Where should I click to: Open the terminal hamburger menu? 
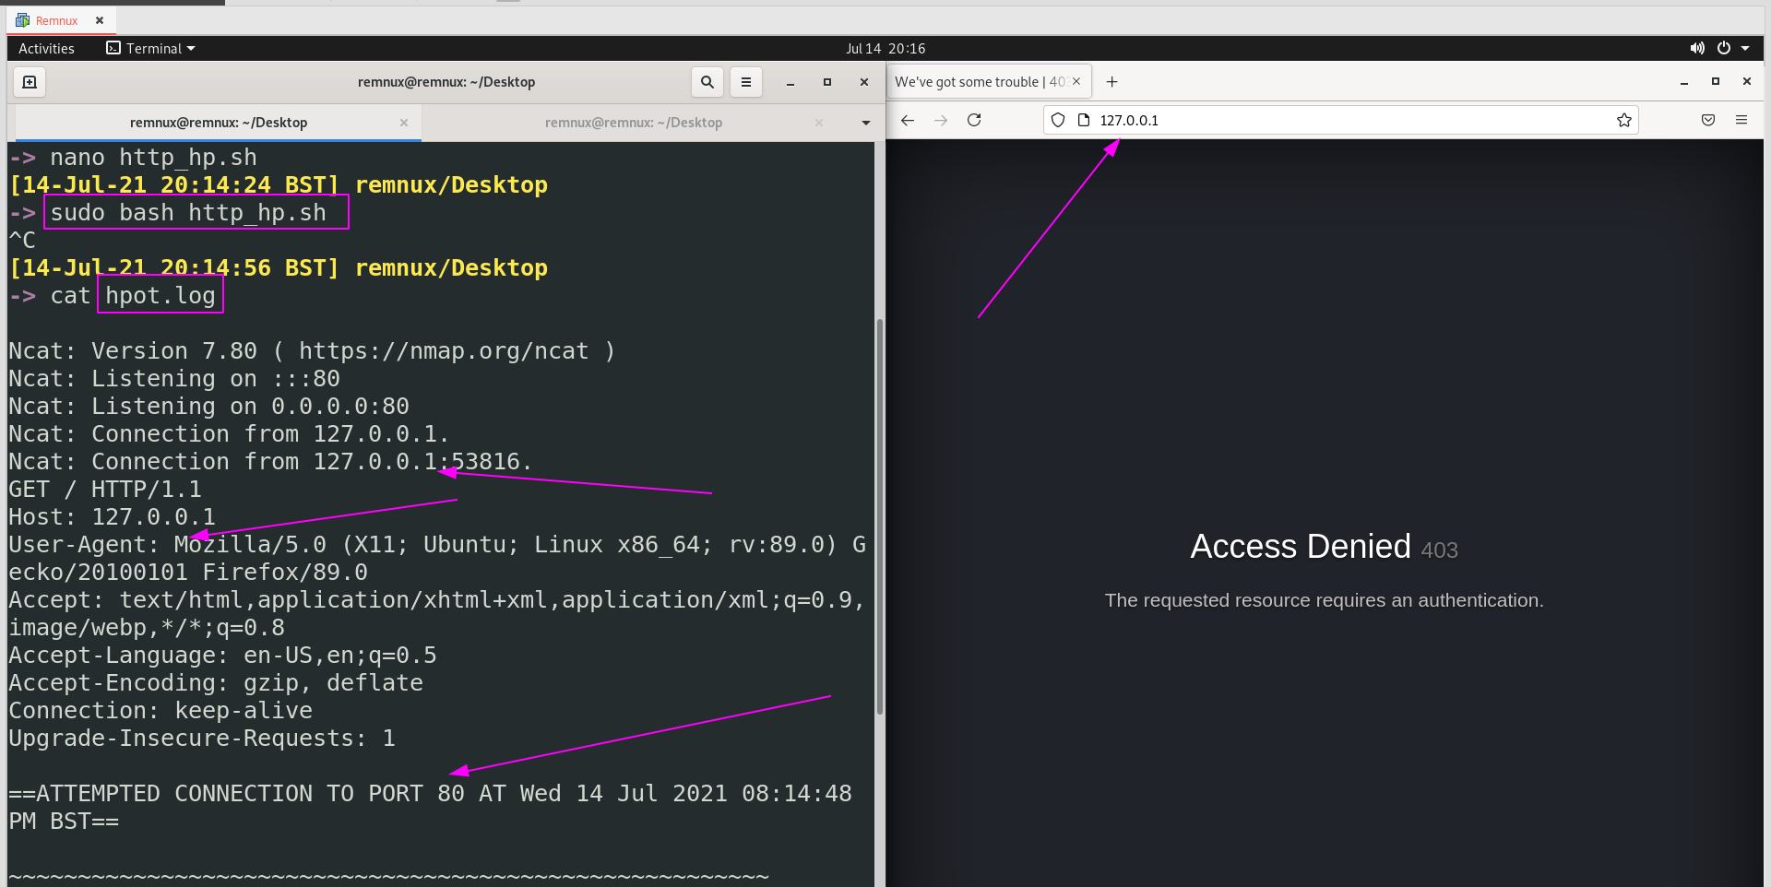[746, 82]
